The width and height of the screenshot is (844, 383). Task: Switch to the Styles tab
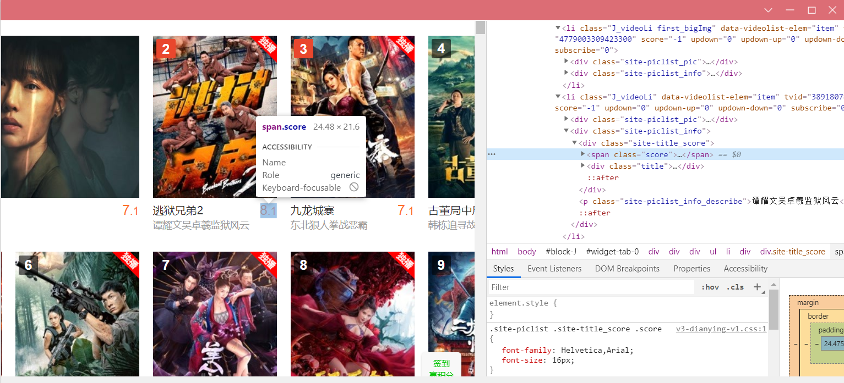click(503, 269)
